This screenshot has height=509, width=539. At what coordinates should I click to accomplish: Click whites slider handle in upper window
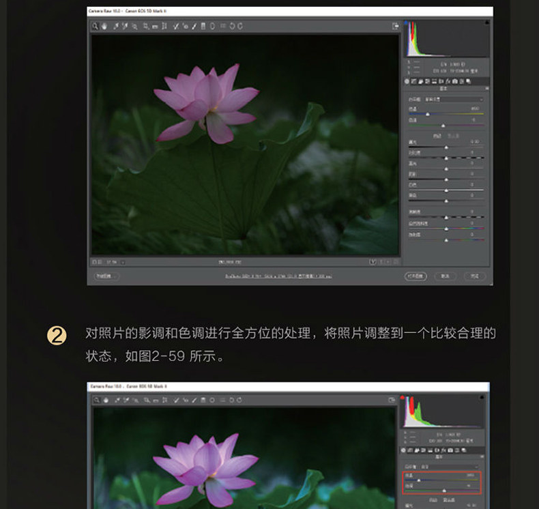coord(446,190)
